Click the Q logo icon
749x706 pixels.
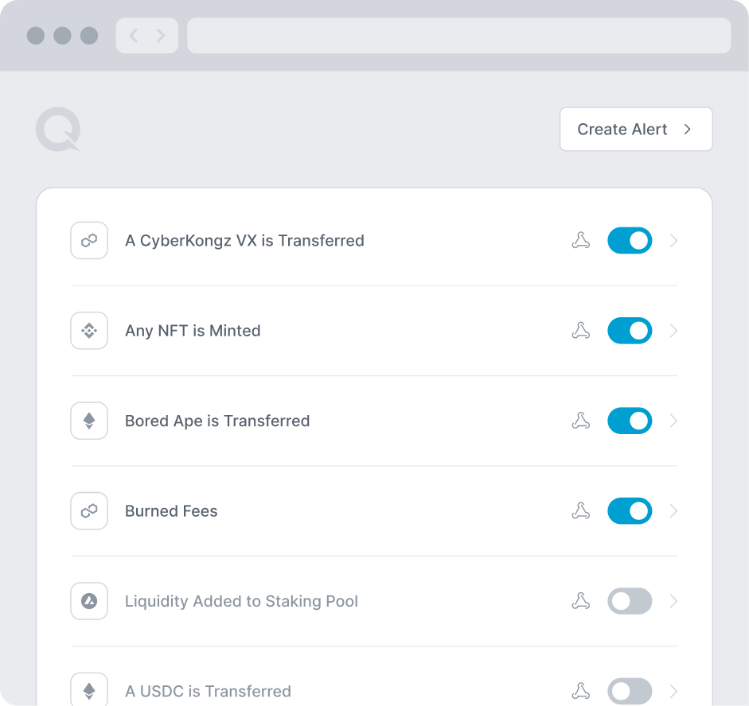(57, 130)
